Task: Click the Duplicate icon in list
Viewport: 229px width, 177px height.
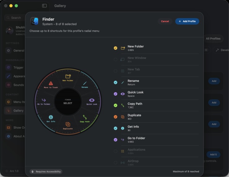Action: [x=122, y=117]
